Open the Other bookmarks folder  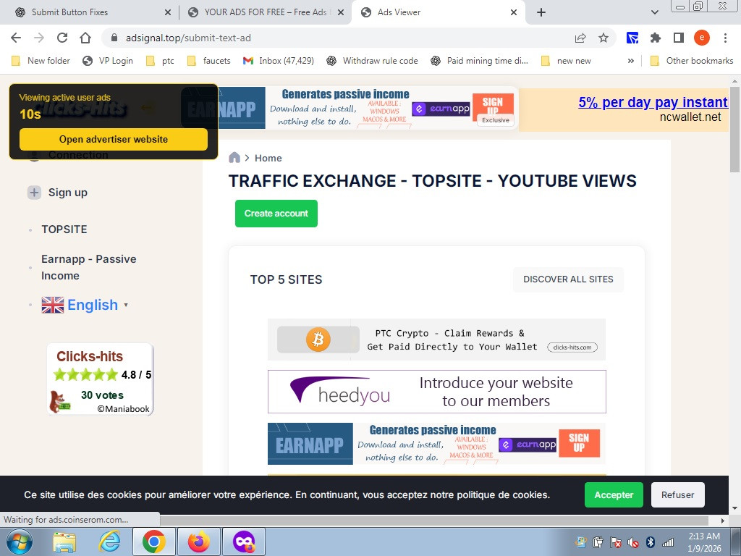[693, 61]
